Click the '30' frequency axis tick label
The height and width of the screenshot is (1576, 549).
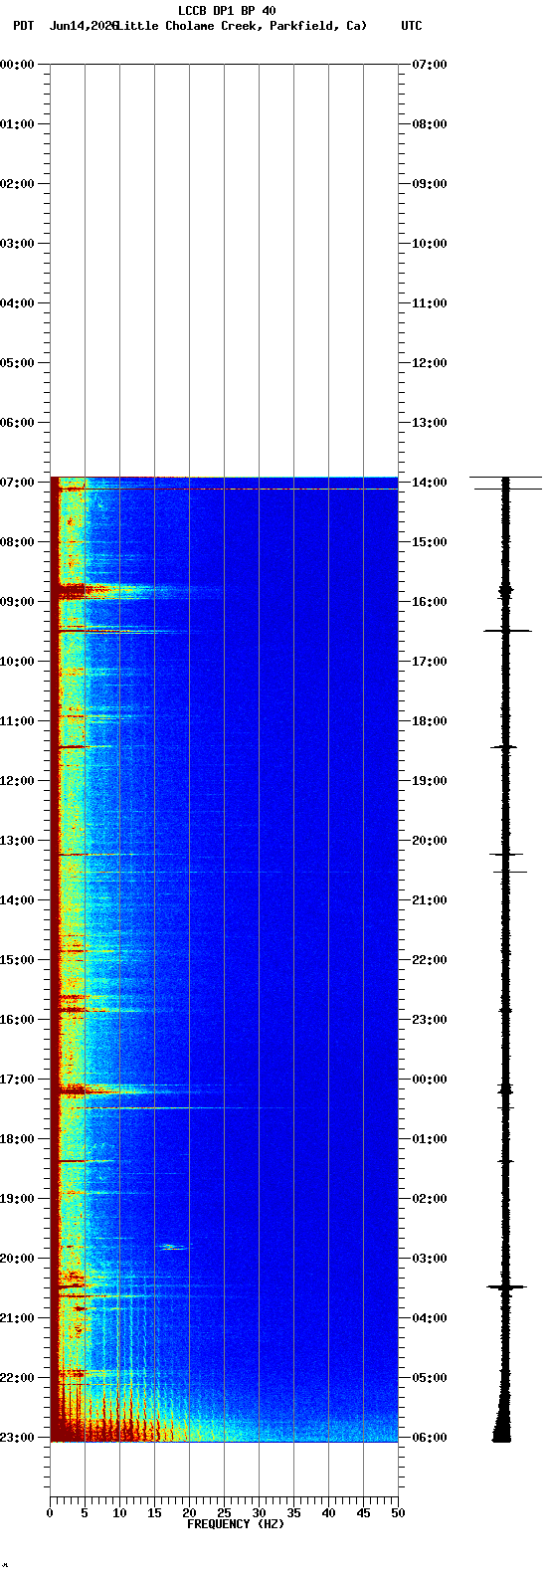[259, 1513]
